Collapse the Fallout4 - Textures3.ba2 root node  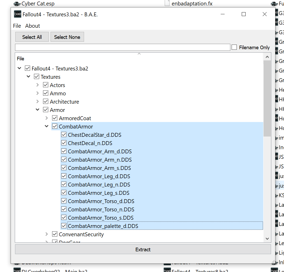tap(19, 68)
